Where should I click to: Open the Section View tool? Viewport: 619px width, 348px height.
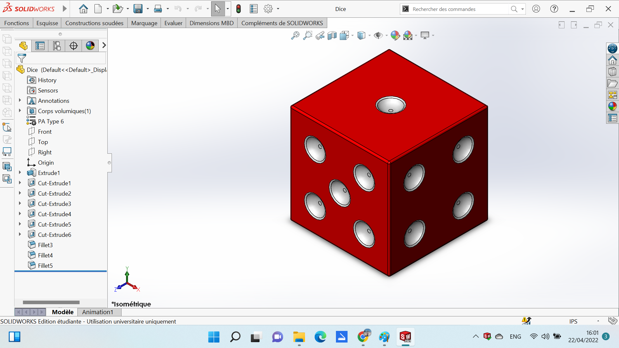pos(332,35)
